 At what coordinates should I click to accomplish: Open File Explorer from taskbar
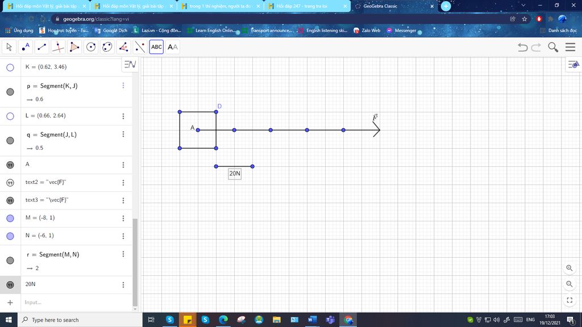click(x=277, y=320)
